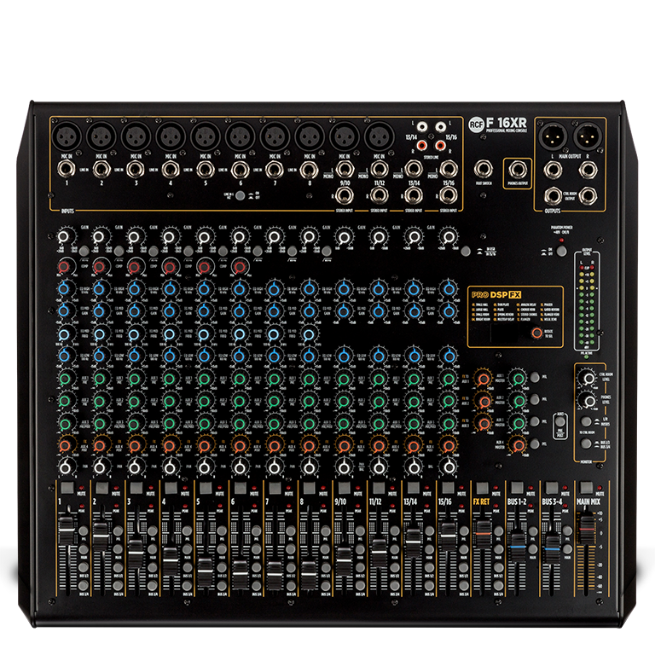This screenshot has height=655, width=655.
Task: Click the Ctrl Room Level knob
Action: click(x=588, y=378)
